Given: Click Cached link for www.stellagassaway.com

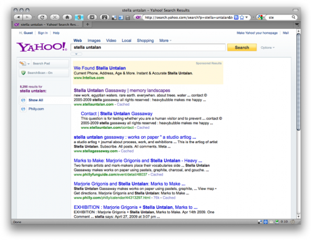Looking at the screenshot, I should pos(127,151).
